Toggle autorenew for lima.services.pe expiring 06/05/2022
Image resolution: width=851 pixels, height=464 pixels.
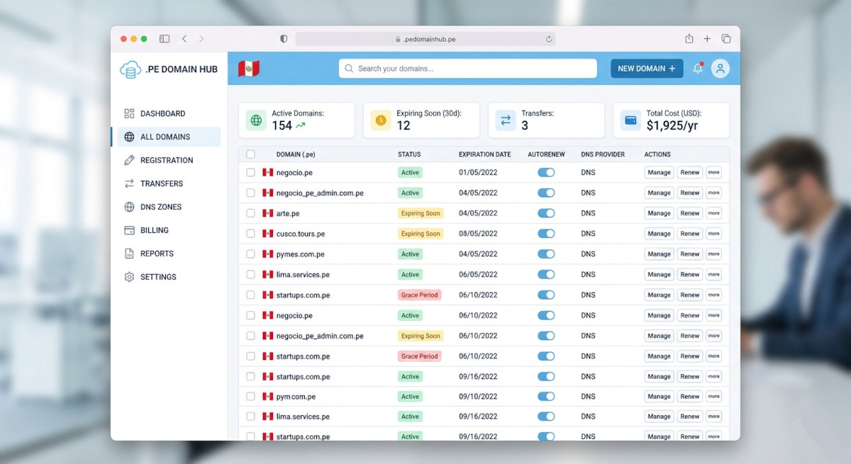point(546,275)
